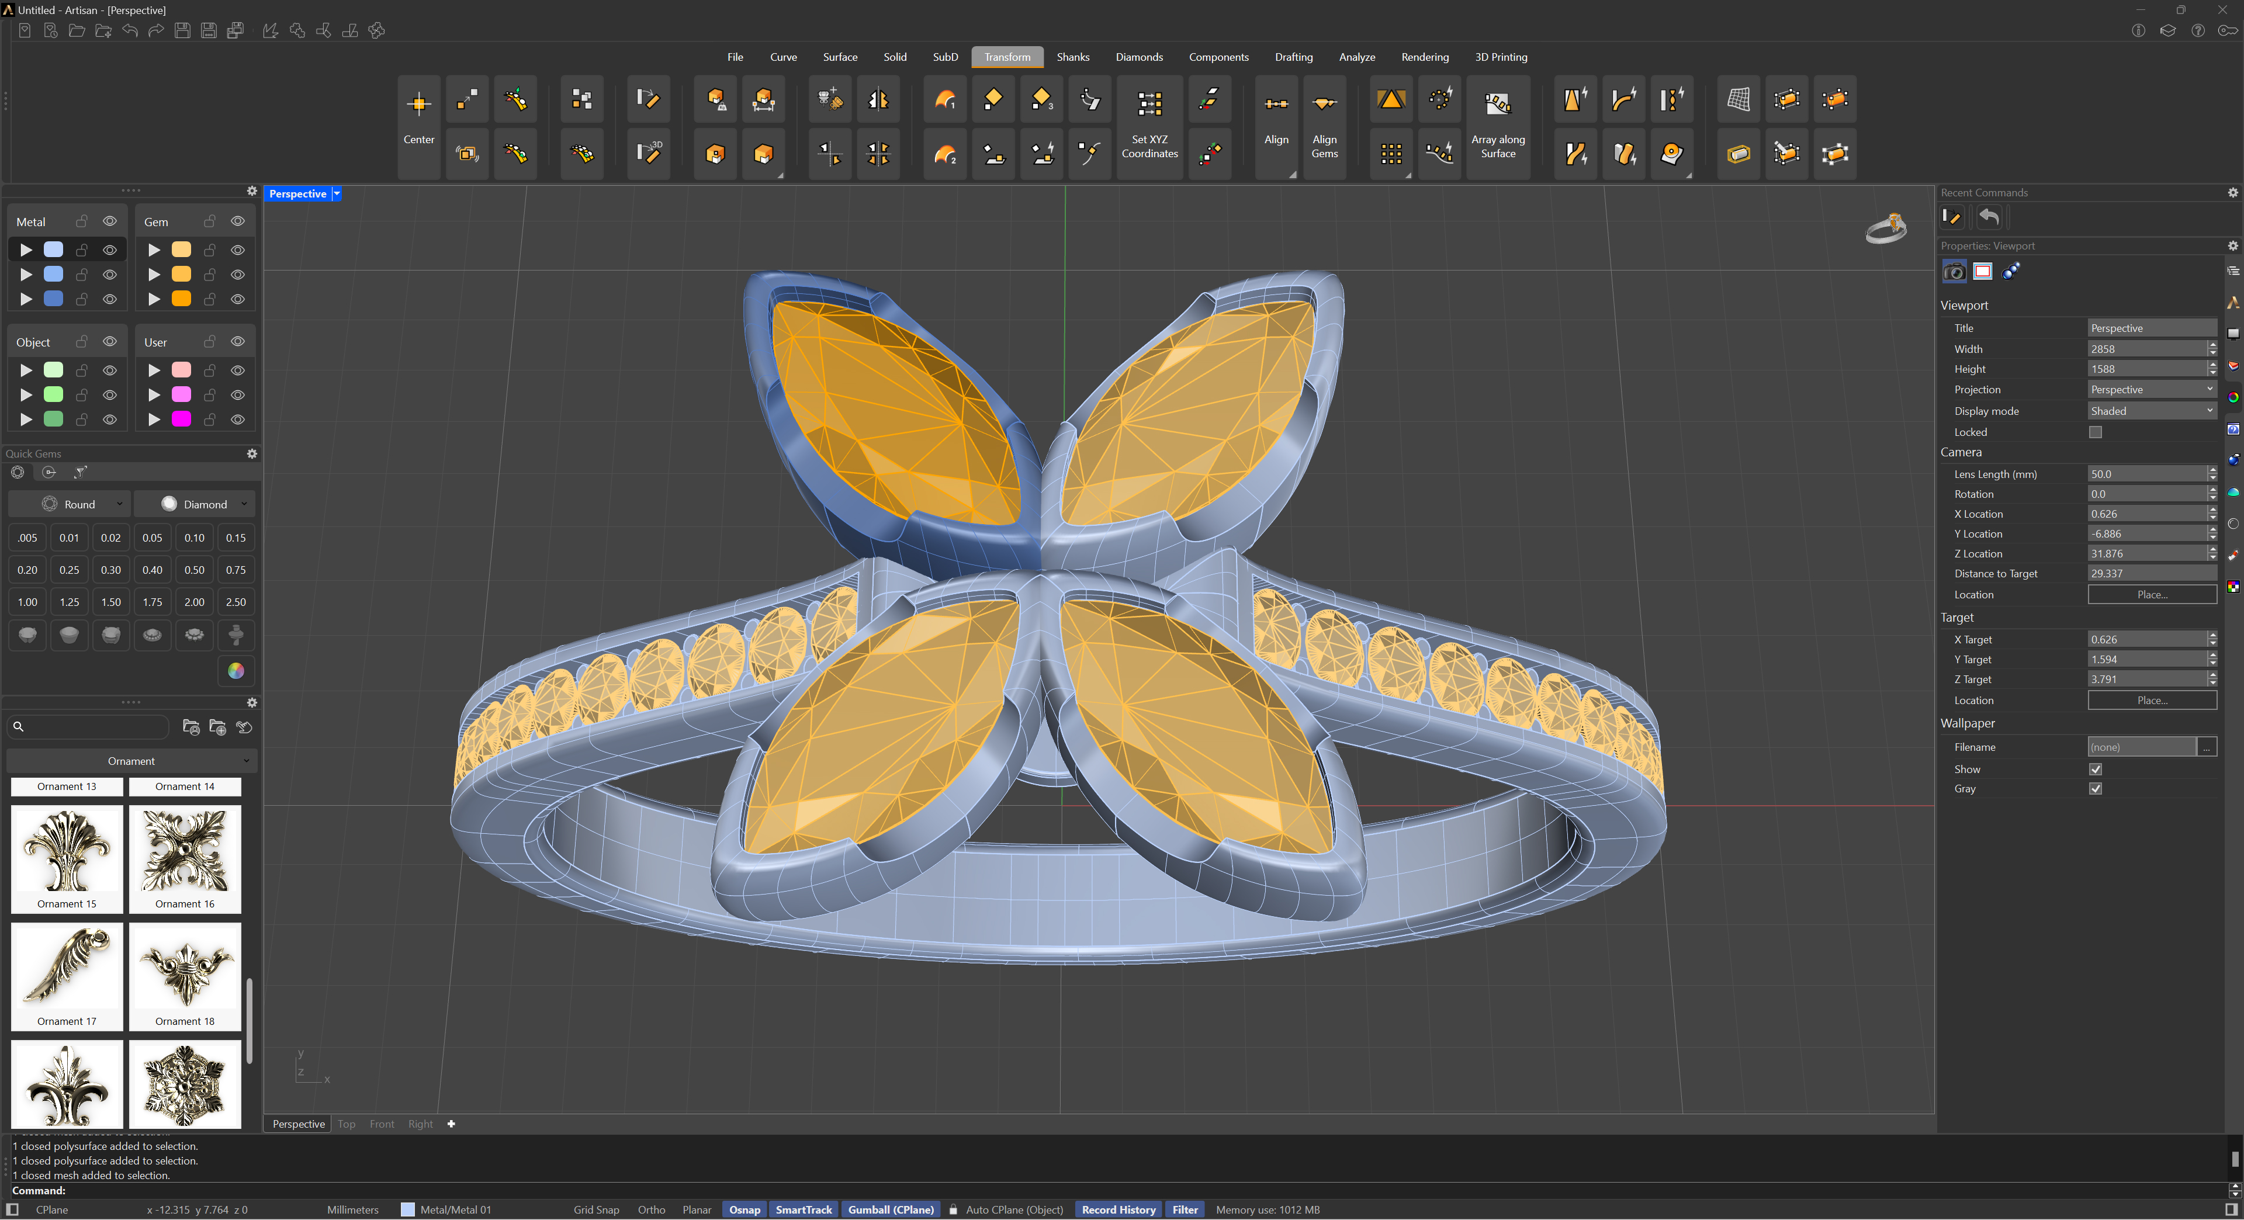This screenshot has height=1220, width=2244.
Task: Select the magenta User layer color swatch
Action: [x=181, y=419]
